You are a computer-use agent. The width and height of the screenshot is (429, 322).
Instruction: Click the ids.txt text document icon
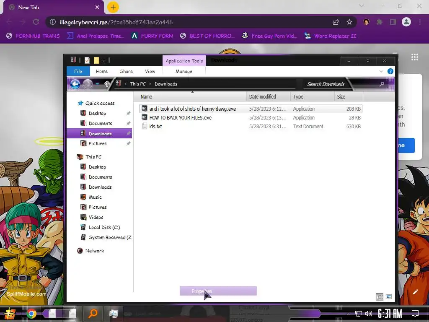145,126
